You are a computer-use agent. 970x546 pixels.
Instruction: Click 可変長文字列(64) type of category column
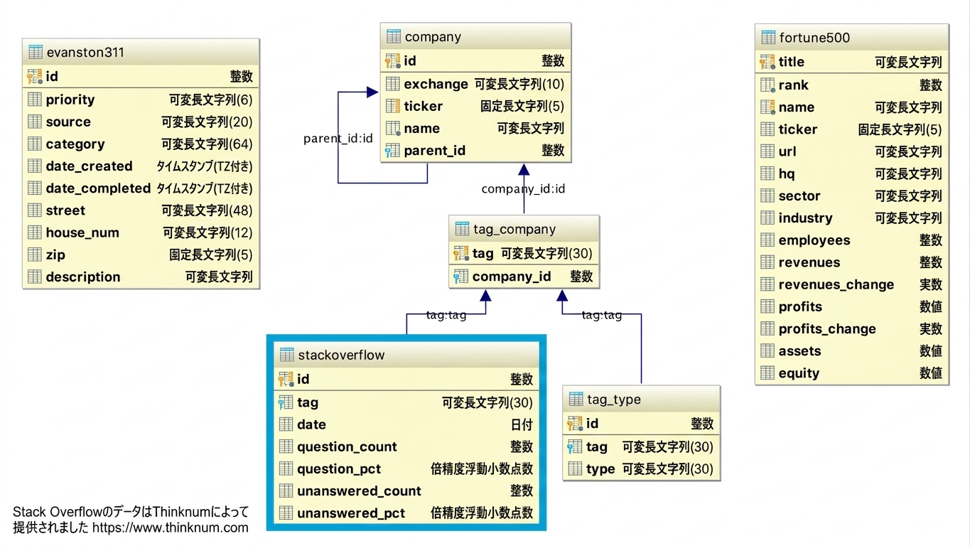(207, 144)
